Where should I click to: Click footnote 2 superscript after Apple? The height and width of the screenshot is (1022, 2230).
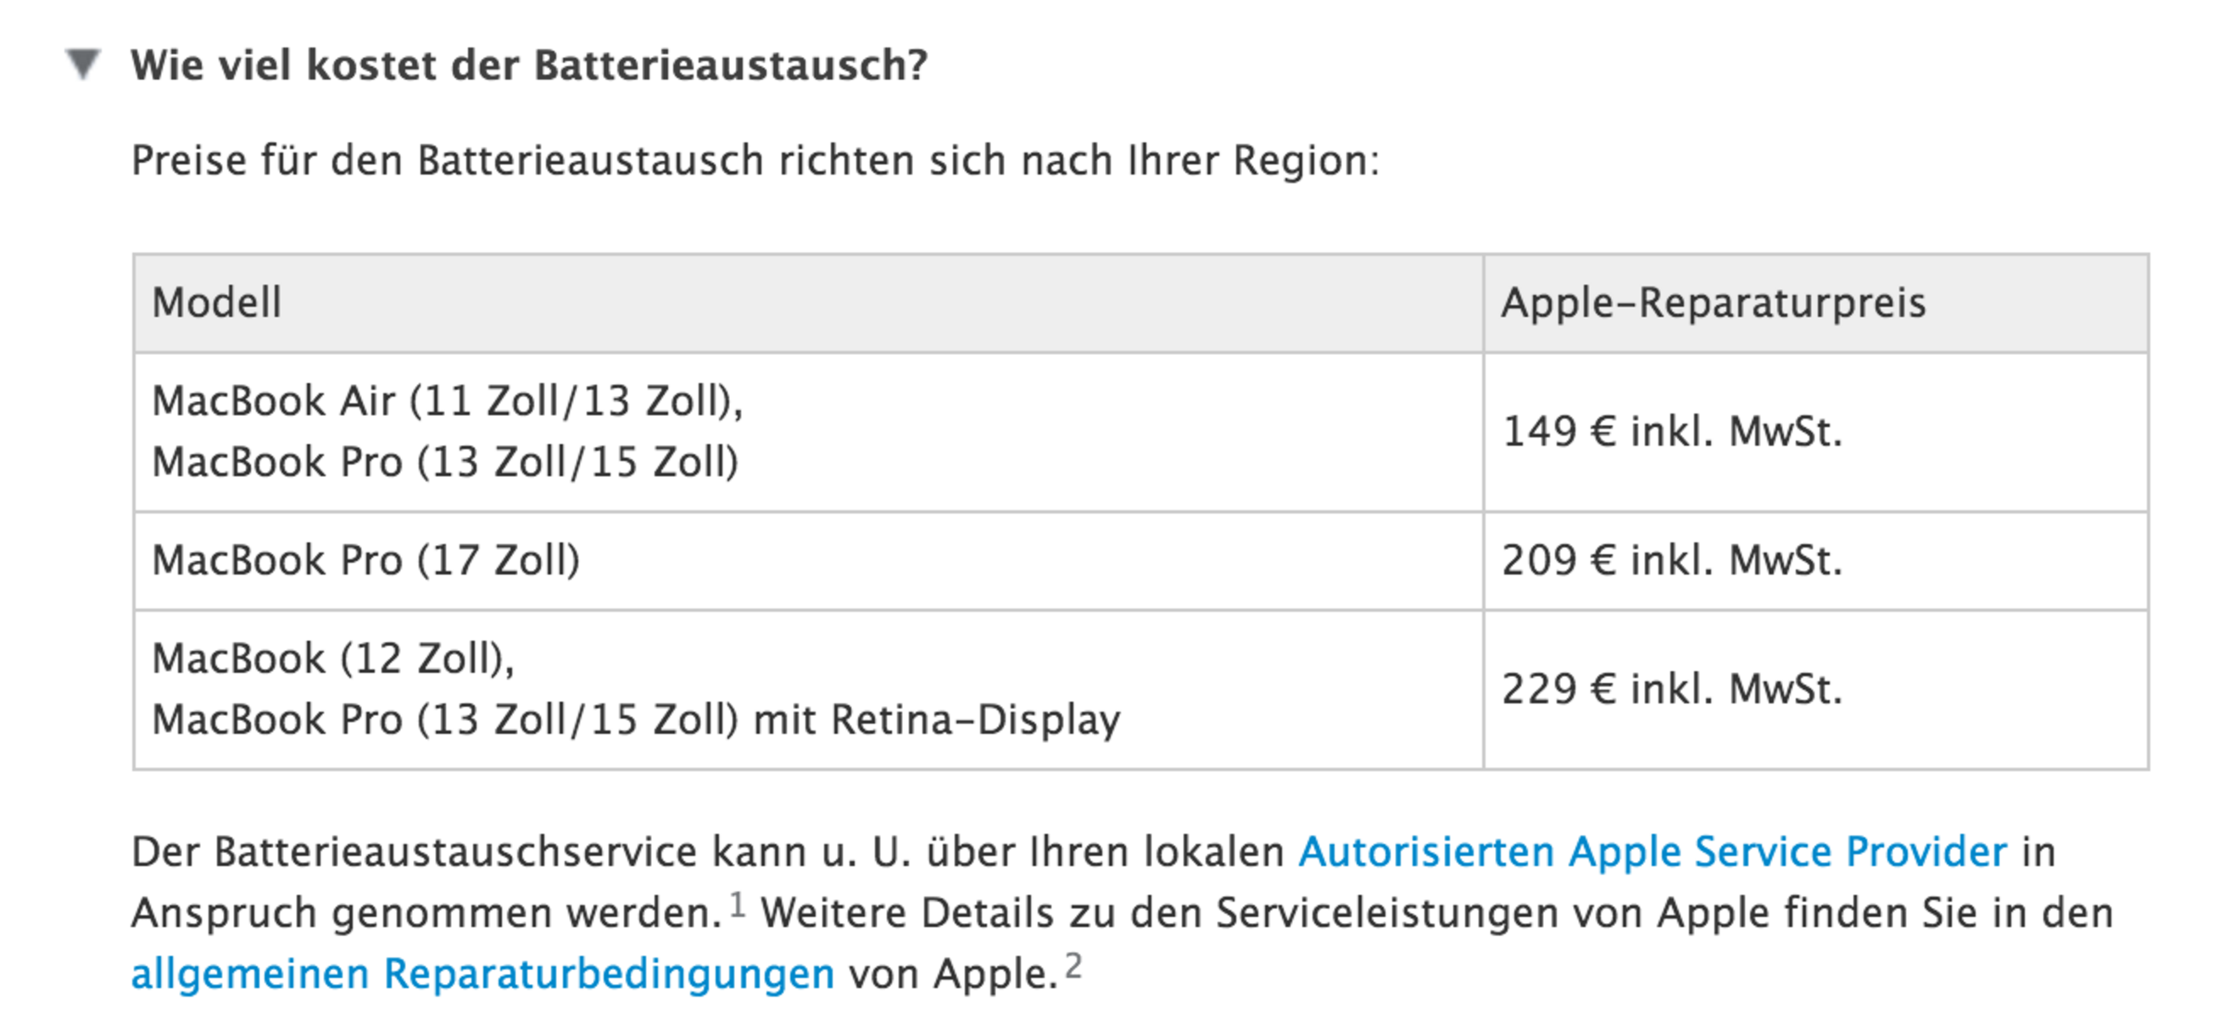pos(1073,965)
